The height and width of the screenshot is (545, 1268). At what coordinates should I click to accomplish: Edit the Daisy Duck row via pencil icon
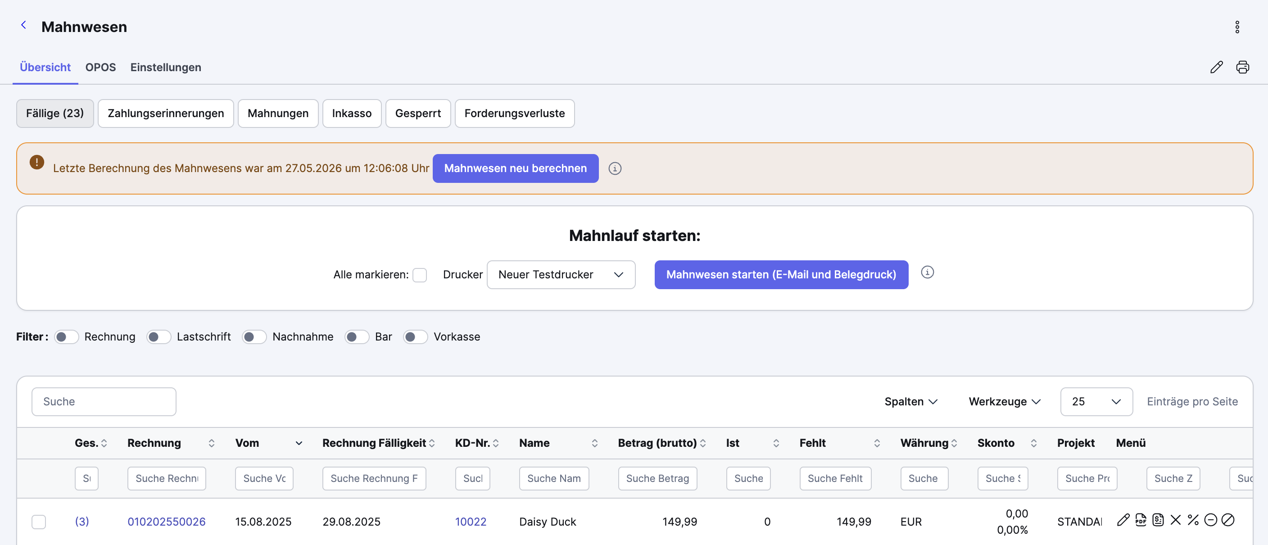[x=1123, y=520]
